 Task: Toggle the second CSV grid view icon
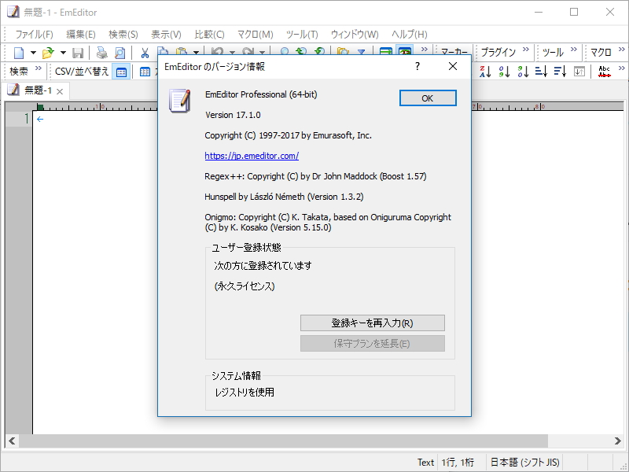click(x=145, y=71)
